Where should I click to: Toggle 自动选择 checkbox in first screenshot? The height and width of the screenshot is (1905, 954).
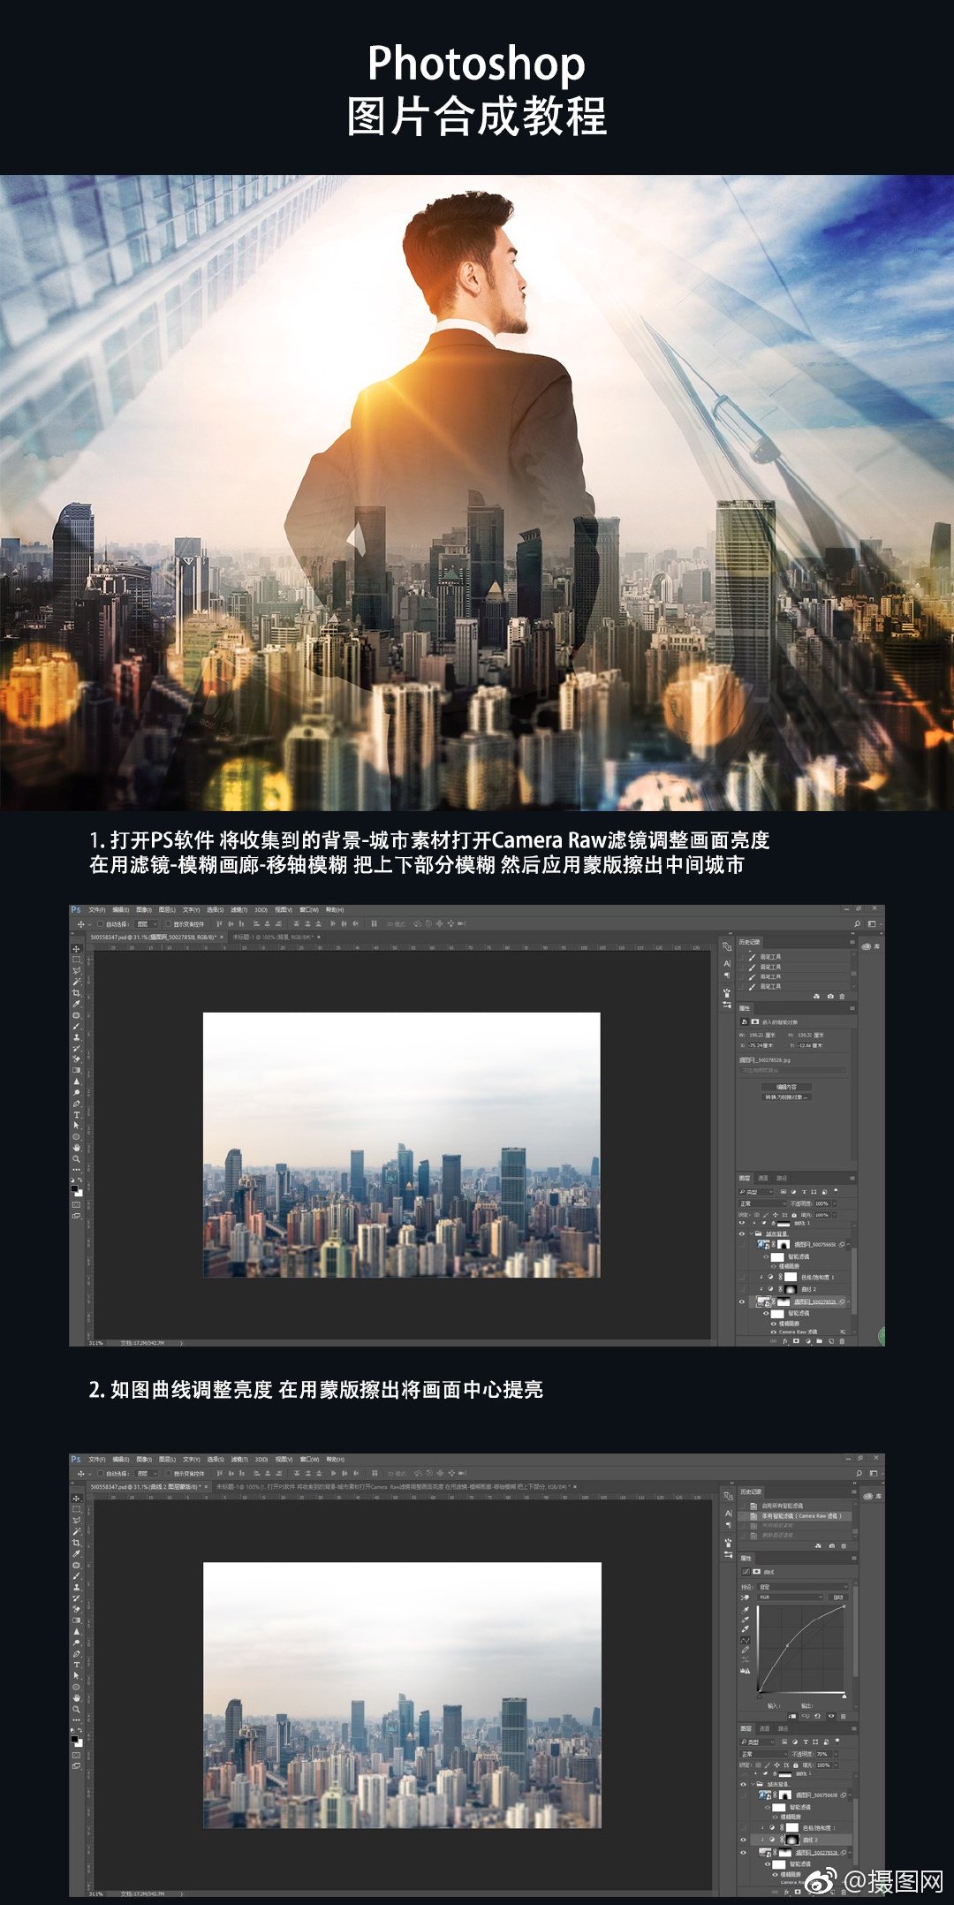pos(101,923)
